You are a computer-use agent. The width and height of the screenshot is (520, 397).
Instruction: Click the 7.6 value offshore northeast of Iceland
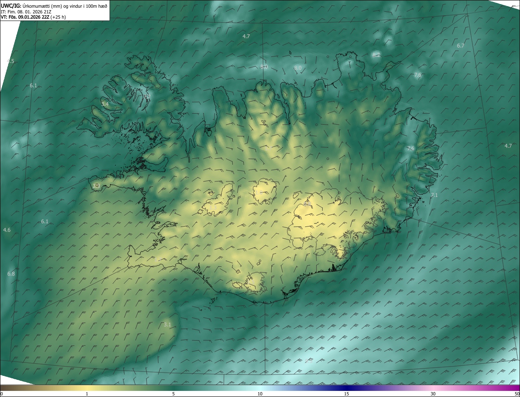(418, 75)
